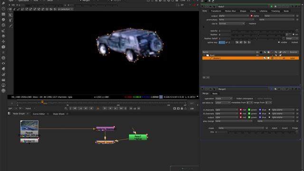Screen dimensions: 304x171
Task: Remove item with minus button in Roto list
Action: pos(208,77)
